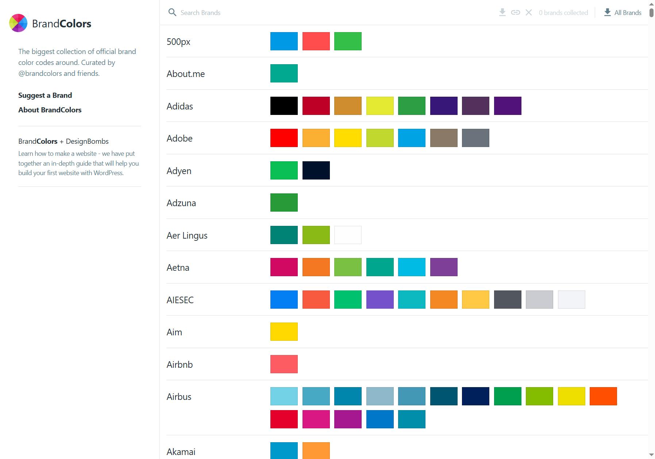Copy the Adidas black swatch
655x459 pixels.
(284, 106)
